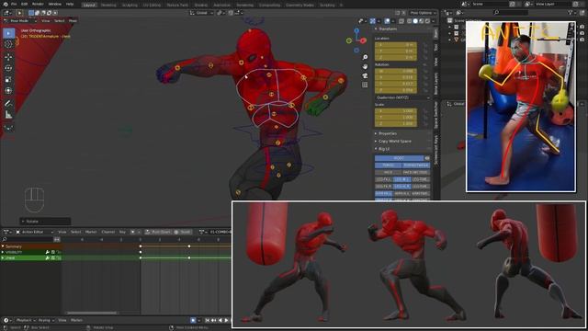Switch to the Layout workspace tab
This screenshot has width=588, height=331.
click(x=89, y=6)
